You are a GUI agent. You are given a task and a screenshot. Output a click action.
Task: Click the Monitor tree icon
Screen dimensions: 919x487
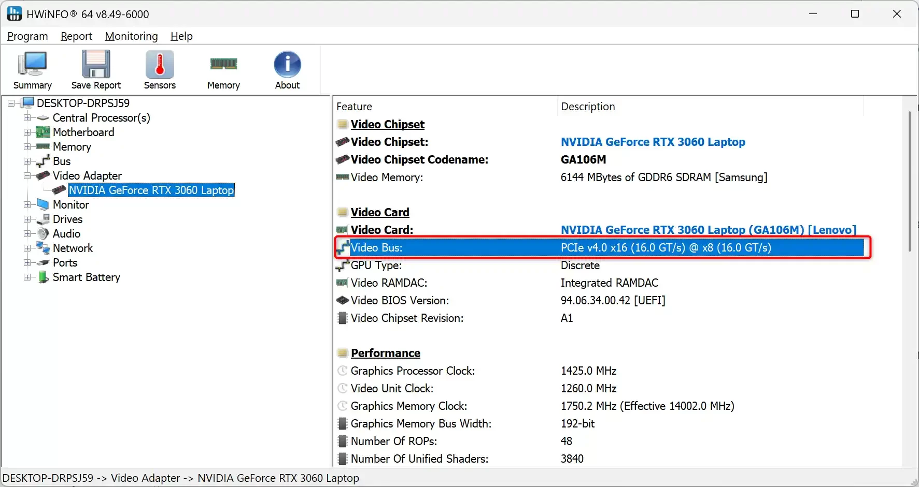[43, 204]
